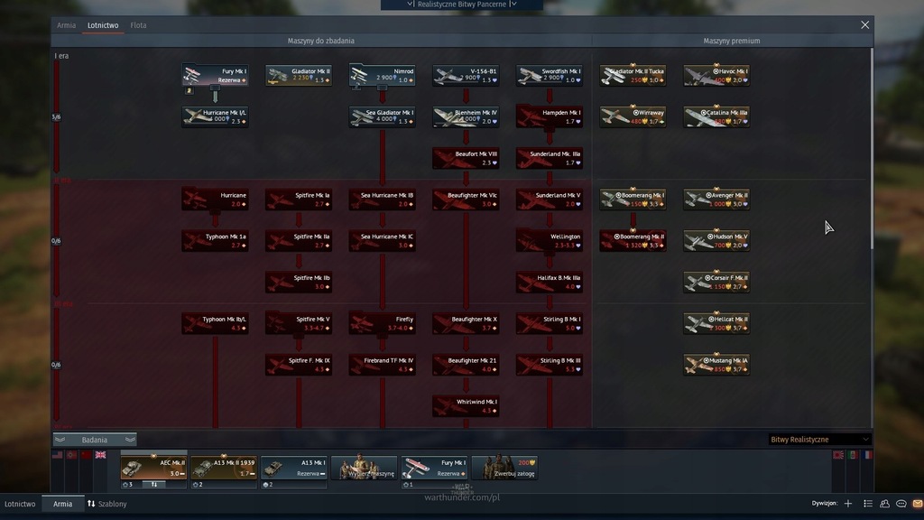This screenshot has width=924, height=520.
Task: Select the Sea Gladiator Mk I tile
Action: 382,116
